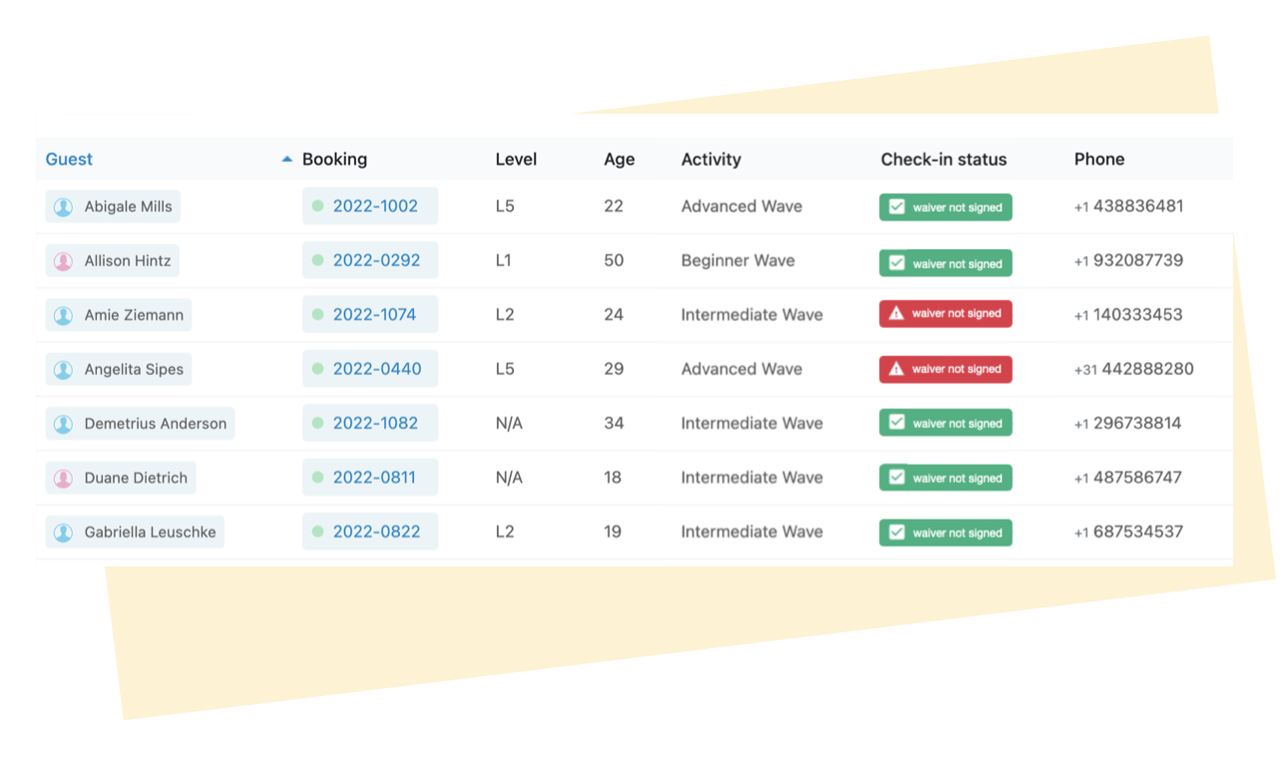Open booking link 2022-0292

(376, 260)
